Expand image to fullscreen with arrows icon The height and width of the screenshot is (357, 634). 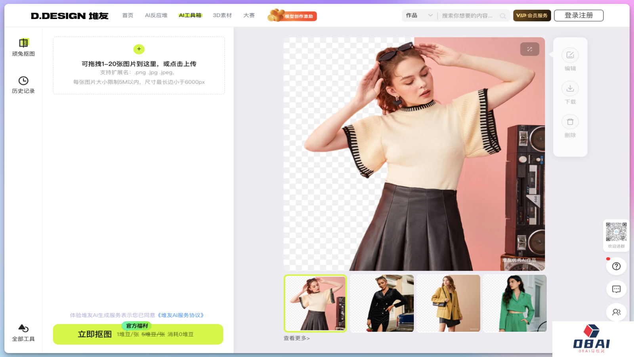(x=529, y=49)
